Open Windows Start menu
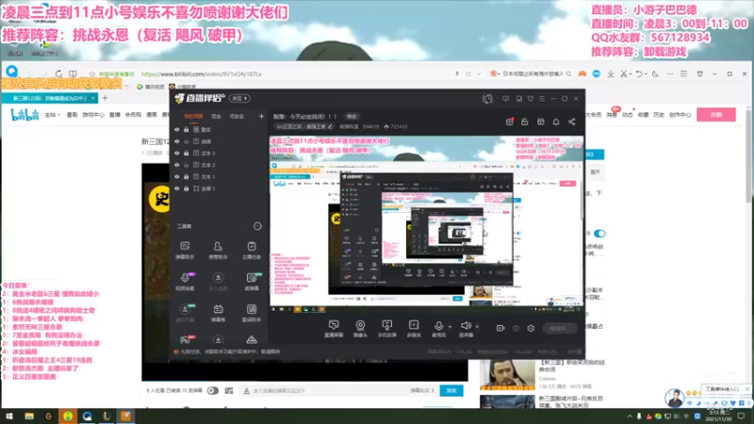The width and height of the screenshot is (754, 424). click(x=9, y=416)
